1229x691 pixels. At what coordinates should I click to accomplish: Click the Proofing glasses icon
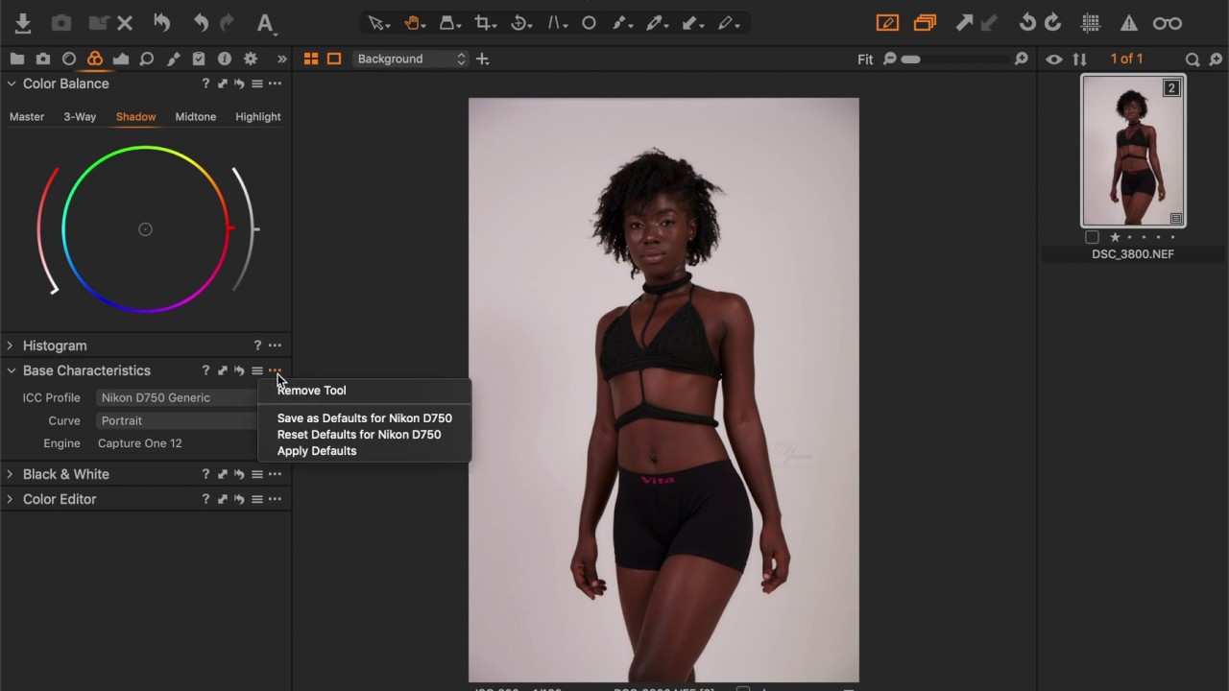(1168, 23)
